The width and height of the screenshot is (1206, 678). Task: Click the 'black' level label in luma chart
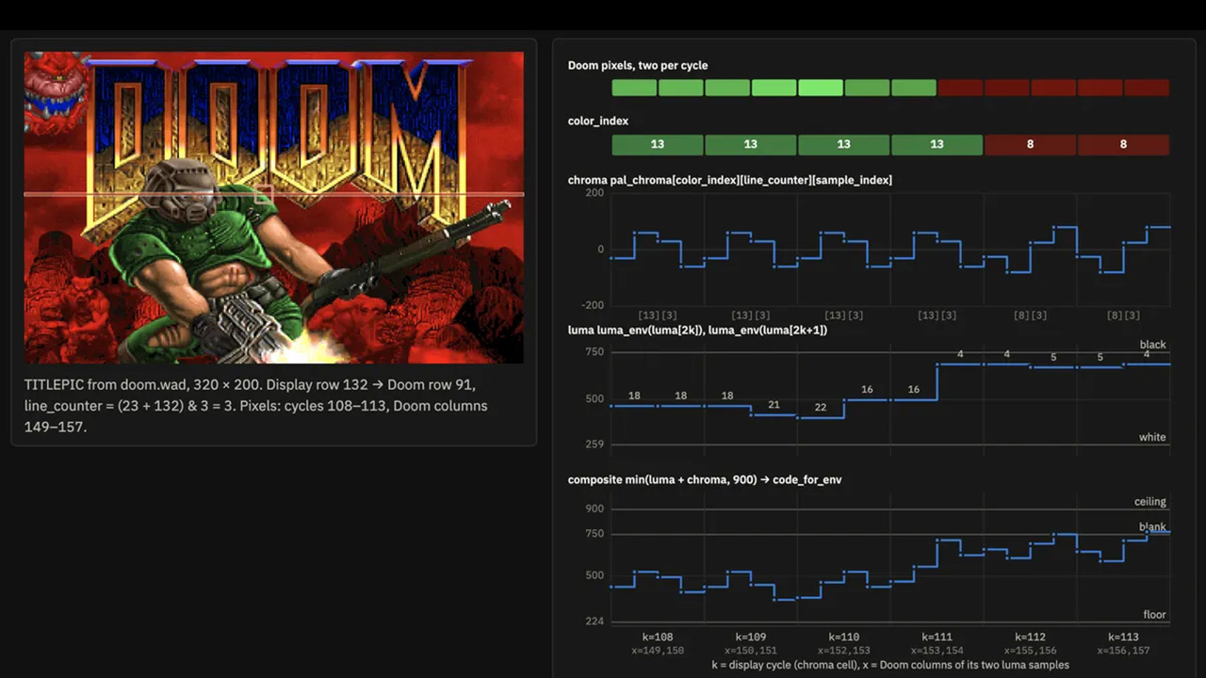pyautogui.click(x=1152, y=345)
